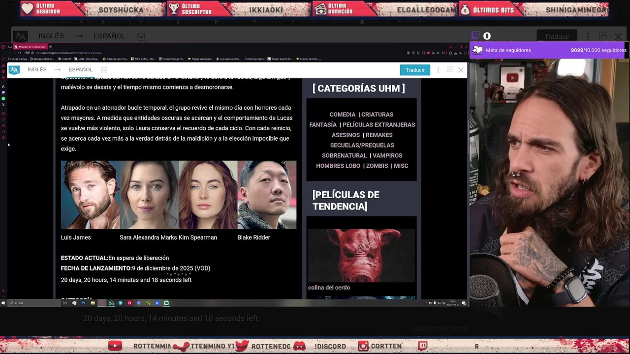Open the ZOMBIS category link
The height and width of the screenshot is (354, 630).
[377, 166]
